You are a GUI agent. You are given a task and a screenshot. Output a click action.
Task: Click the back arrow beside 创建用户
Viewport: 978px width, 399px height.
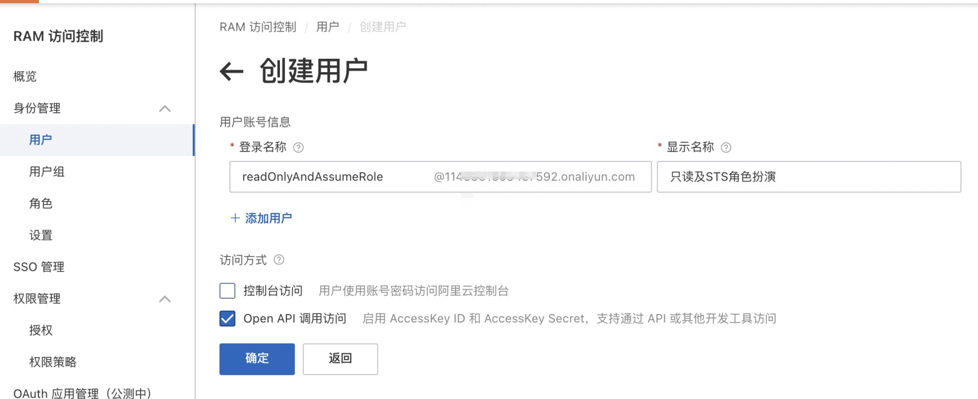click(x=231, y=71)
